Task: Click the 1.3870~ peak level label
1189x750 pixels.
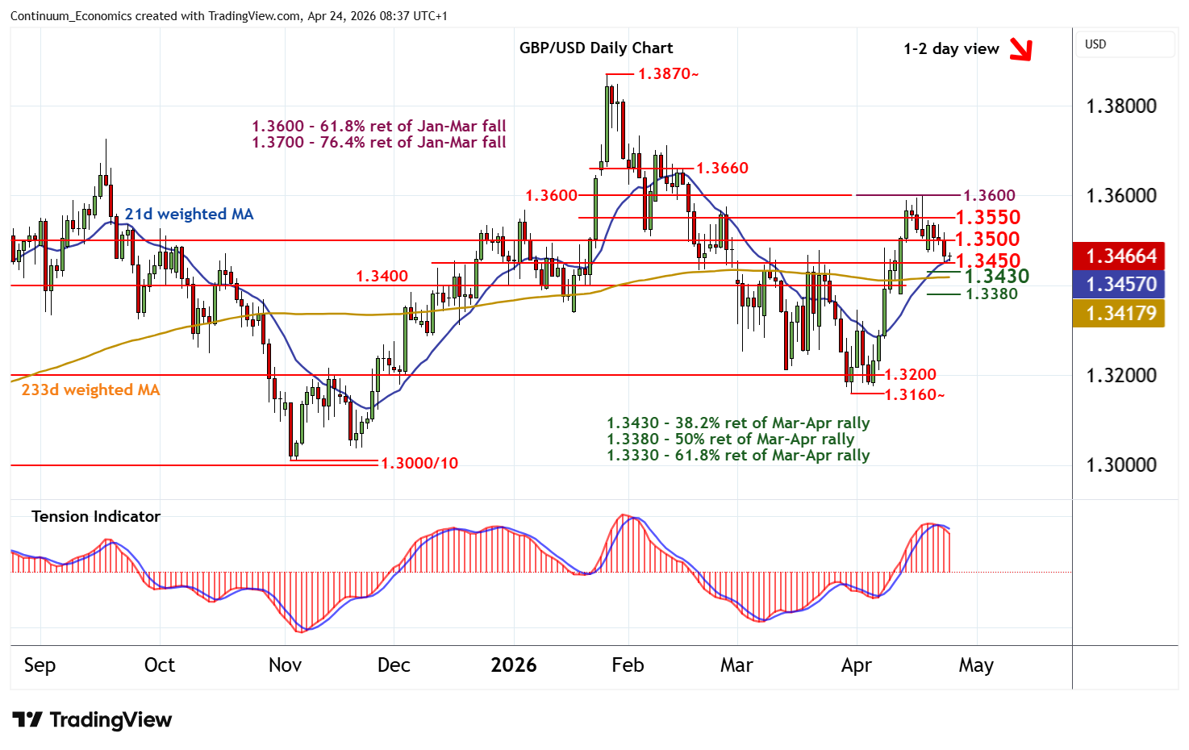Action: (x=668, y=73)
